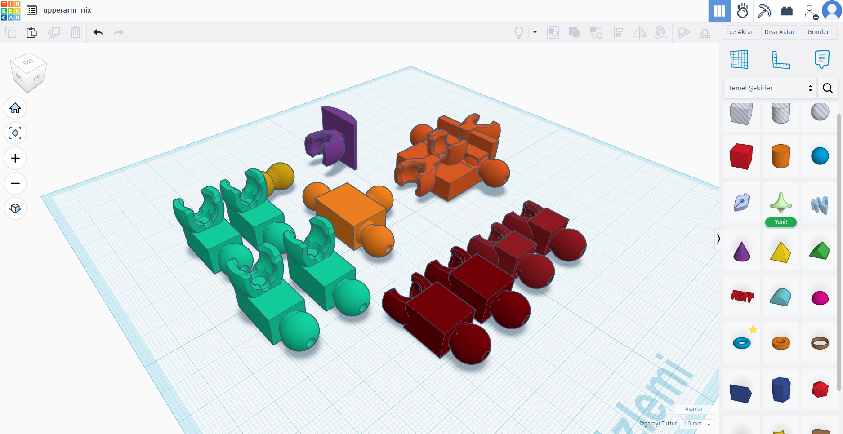Pick the purple Cone shape

(x=742, y=251)
